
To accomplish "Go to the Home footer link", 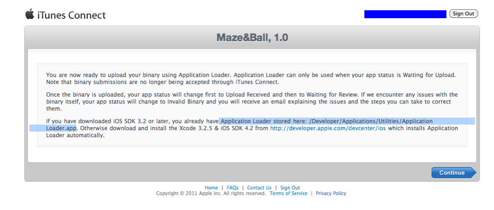I will click(211, 188).
